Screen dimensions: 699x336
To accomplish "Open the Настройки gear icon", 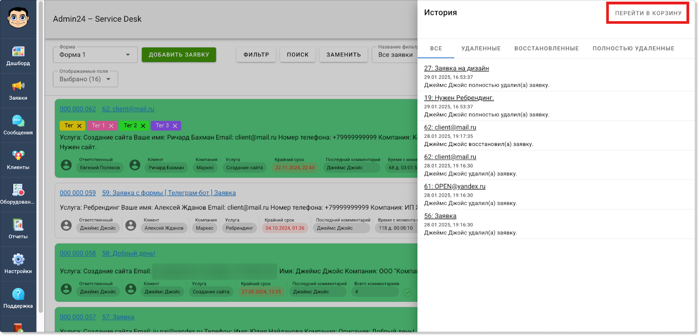I will click(18, 259).
